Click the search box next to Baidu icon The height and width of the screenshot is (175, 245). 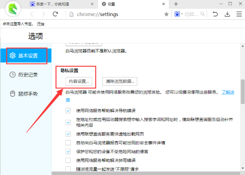pos(191,14)
